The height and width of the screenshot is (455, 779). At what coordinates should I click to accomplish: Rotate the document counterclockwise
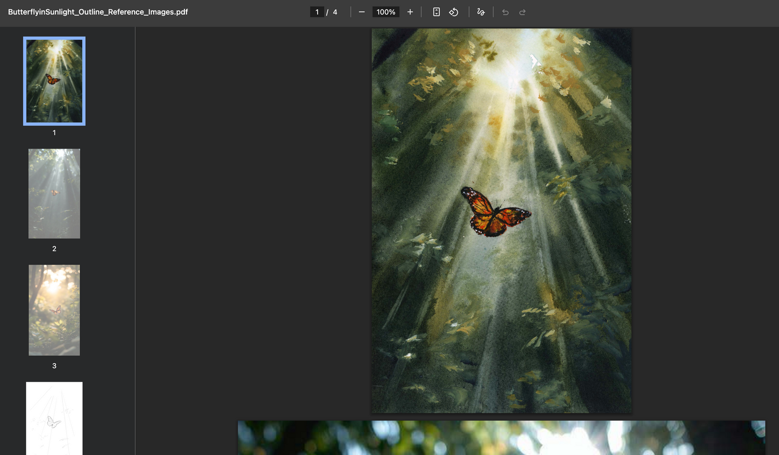454,12
